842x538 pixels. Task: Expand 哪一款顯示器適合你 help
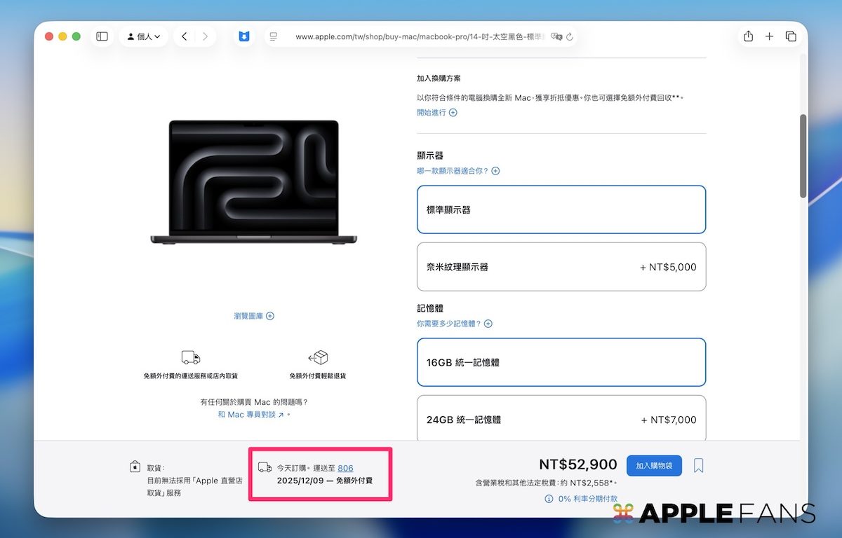click(457, 171)
